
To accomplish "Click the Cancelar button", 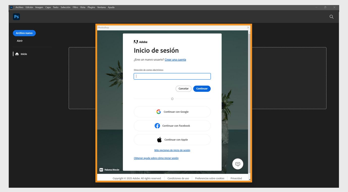I will point(183,89).
